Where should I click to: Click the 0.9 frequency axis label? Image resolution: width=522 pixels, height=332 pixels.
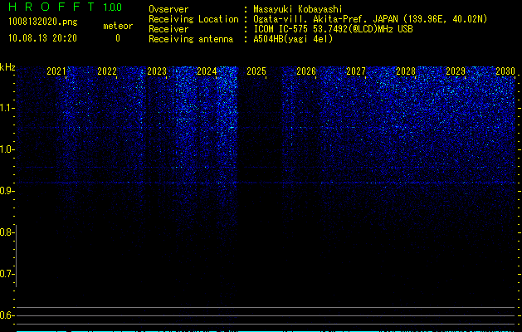point(7,191)
